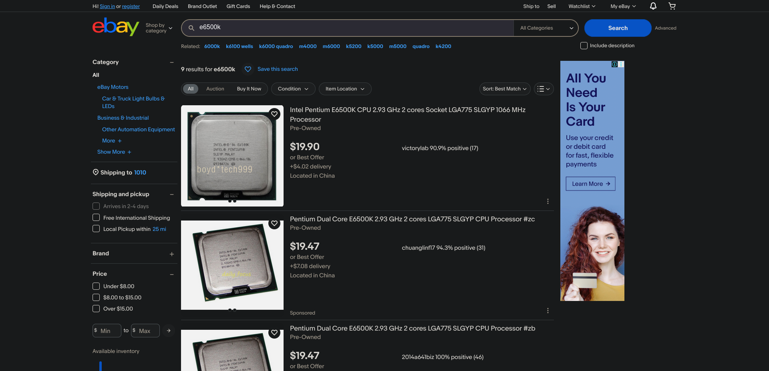Open Brand Outlet in top menu

(202, 6)
